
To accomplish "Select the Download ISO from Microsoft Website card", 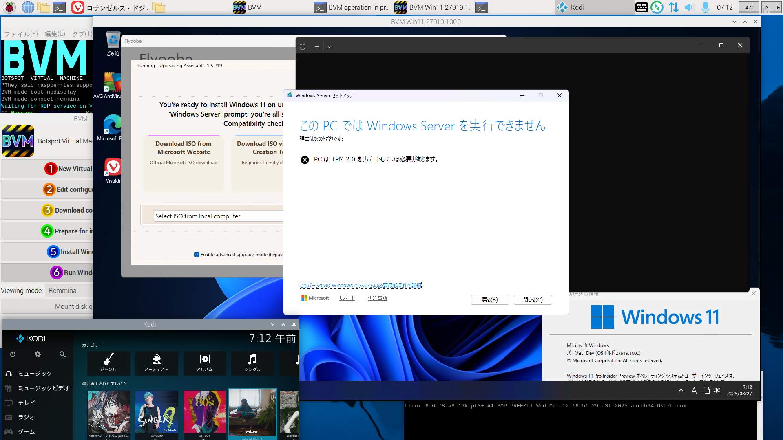I will 184,163.
